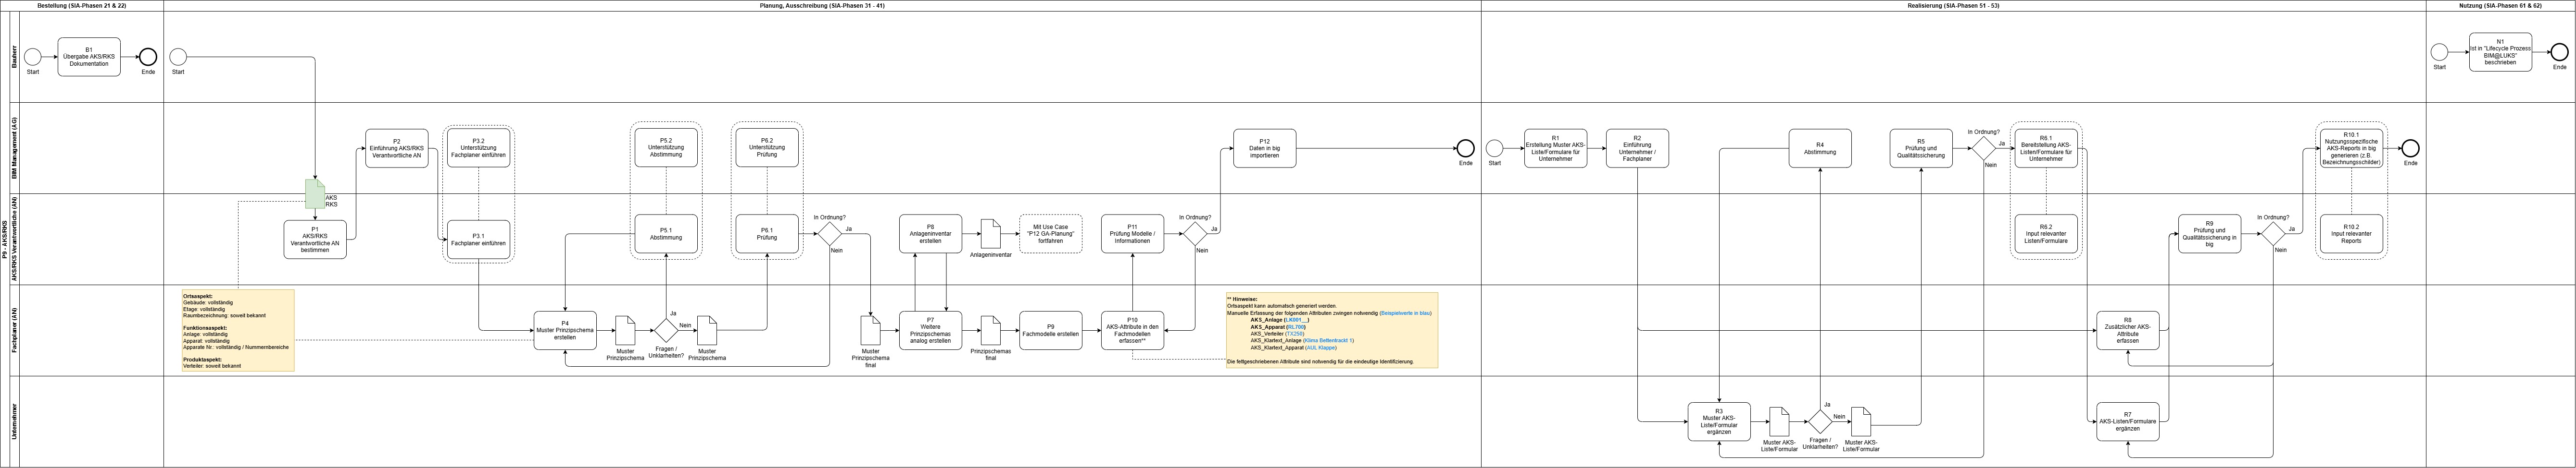Select the Start event before B1

click(x=33, y=57)
